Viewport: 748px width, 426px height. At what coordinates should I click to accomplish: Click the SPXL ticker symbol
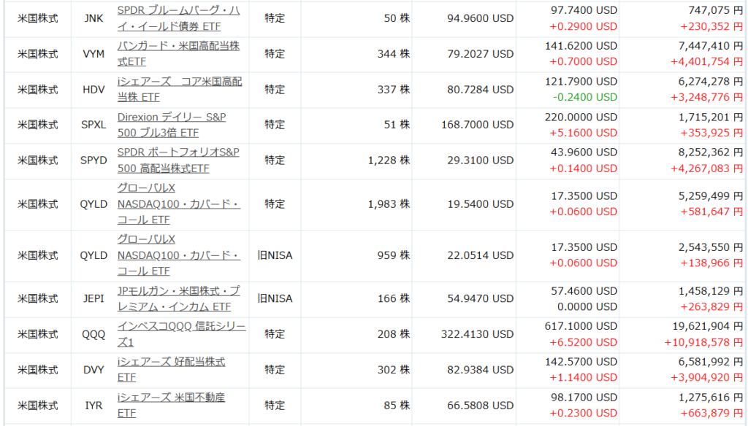tap(93, 125)
